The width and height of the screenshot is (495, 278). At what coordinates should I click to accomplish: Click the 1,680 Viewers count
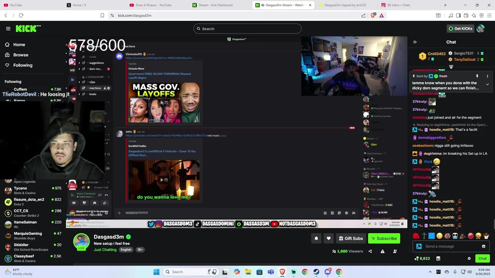coord(347,251)
